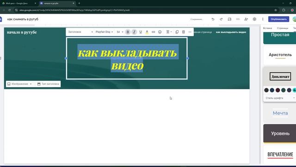The height and width of the screenshot is (167, 296).
Task: Click heading text как выкладывать видео
Action: tap(128, 59)
